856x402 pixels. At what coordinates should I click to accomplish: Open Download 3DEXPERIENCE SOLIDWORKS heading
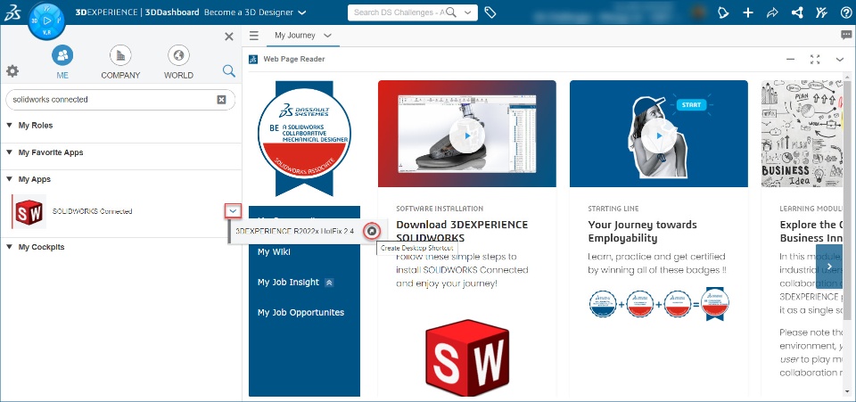tap(462, 231)
